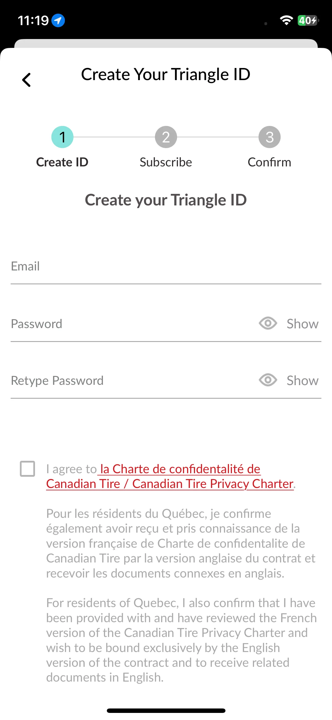This screenshot has width=332, height=720.
Task: Open the Canadian Tire Privacy Charter link
Action: (x=170, y=476)
